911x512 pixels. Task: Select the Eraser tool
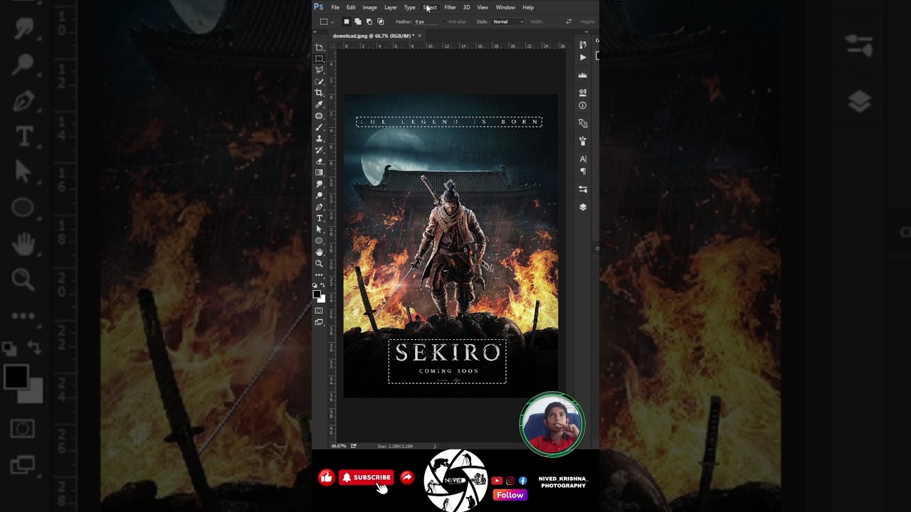[x=319, y=161]
